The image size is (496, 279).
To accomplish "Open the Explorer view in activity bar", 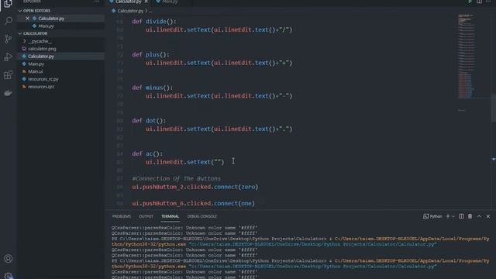I will 8,4.
